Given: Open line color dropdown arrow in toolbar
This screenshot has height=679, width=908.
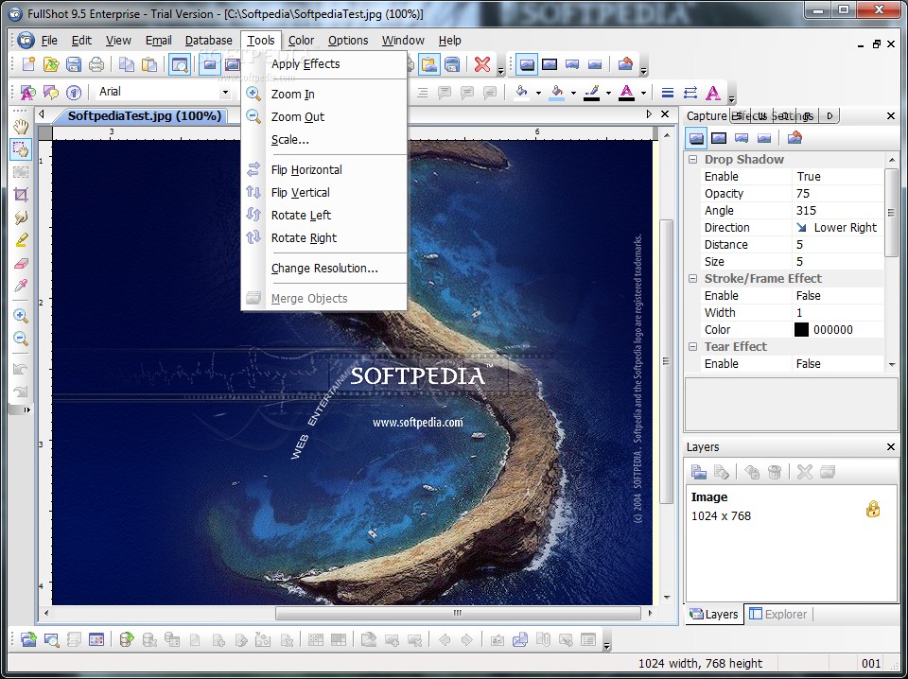Looking at the screenshot, I should pos(608,93).
